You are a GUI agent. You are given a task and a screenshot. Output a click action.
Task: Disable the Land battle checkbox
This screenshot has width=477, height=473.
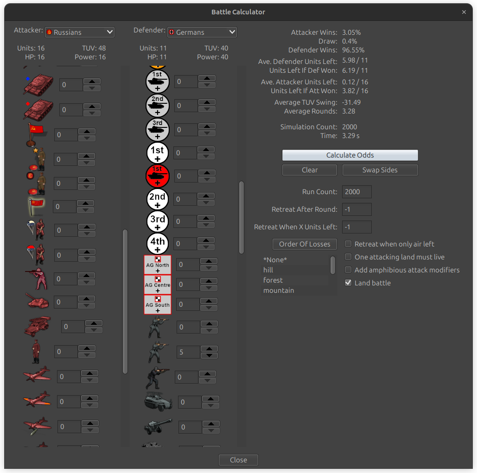[348, 283]
